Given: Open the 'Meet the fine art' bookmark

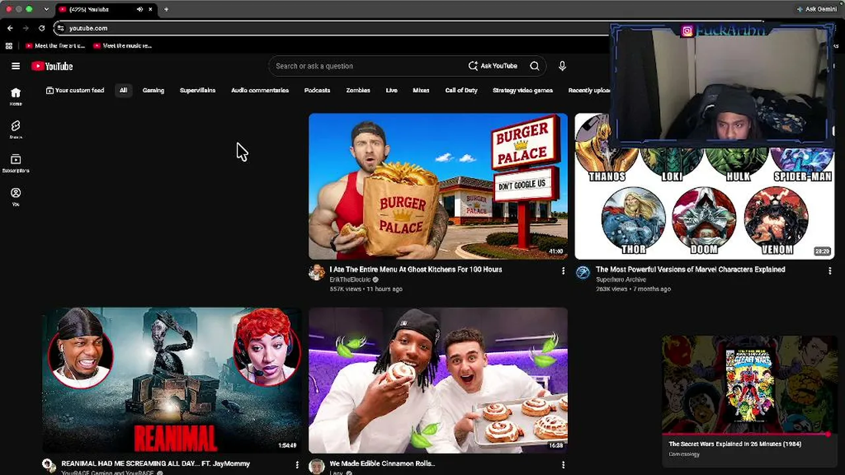Looking at the screenshot, I should [x=55, y=46].
